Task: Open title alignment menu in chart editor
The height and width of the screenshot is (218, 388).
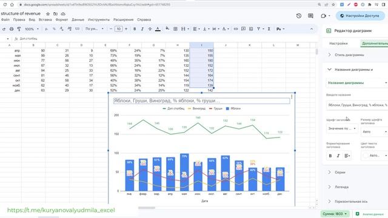Action: pos(347,156)
